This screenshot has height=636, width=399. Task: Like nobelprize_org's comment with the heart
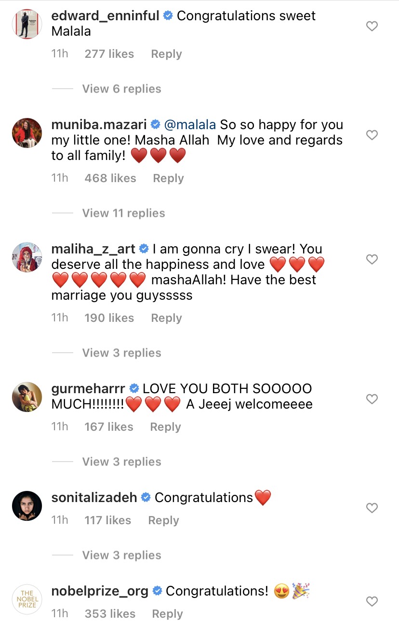point(372,601)
